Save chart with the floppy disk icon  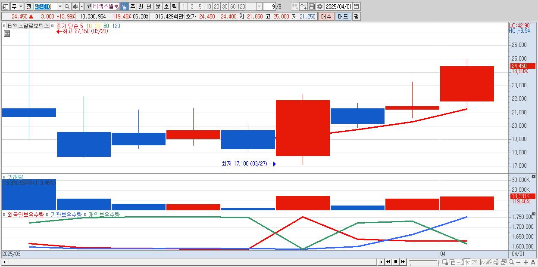[312, 6]
